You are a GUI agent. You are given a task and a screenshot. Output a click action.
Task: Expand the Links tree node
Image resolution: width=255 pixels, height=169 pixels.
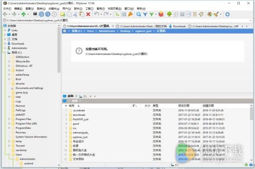[5, 30]
